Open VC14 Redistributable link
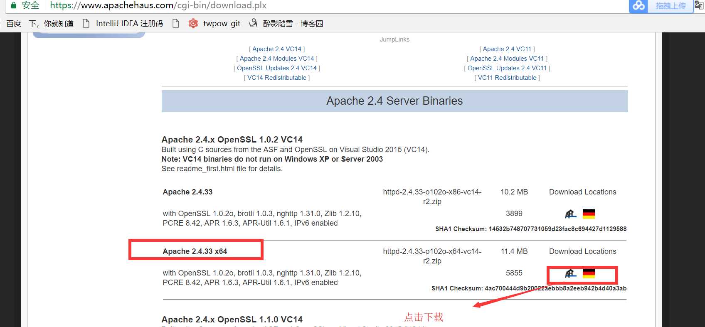The width and height of the screenshot is (705, 327). pyautogui.click(x=277, y=78)
